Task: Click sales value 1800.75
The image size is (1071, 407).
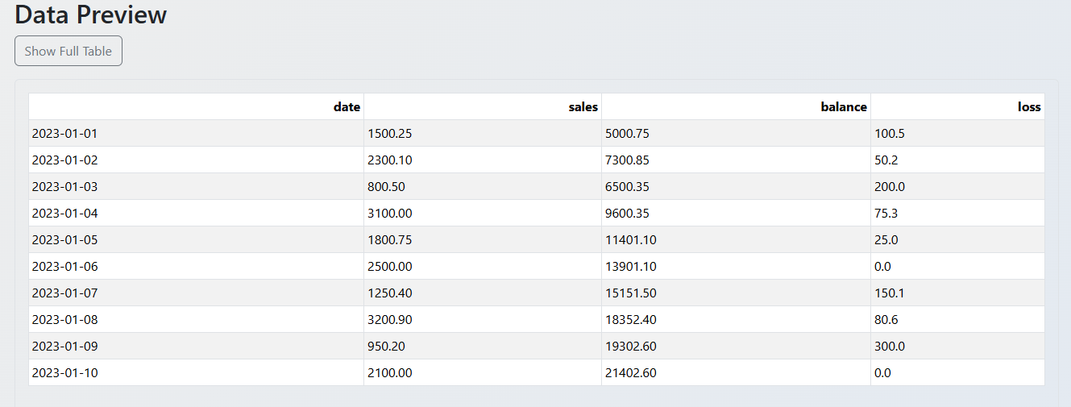Action: (483, 239)
